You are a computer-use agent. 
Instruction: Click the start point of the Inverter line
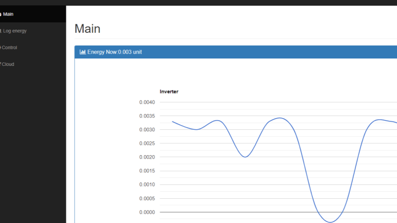tap(173, 121)
